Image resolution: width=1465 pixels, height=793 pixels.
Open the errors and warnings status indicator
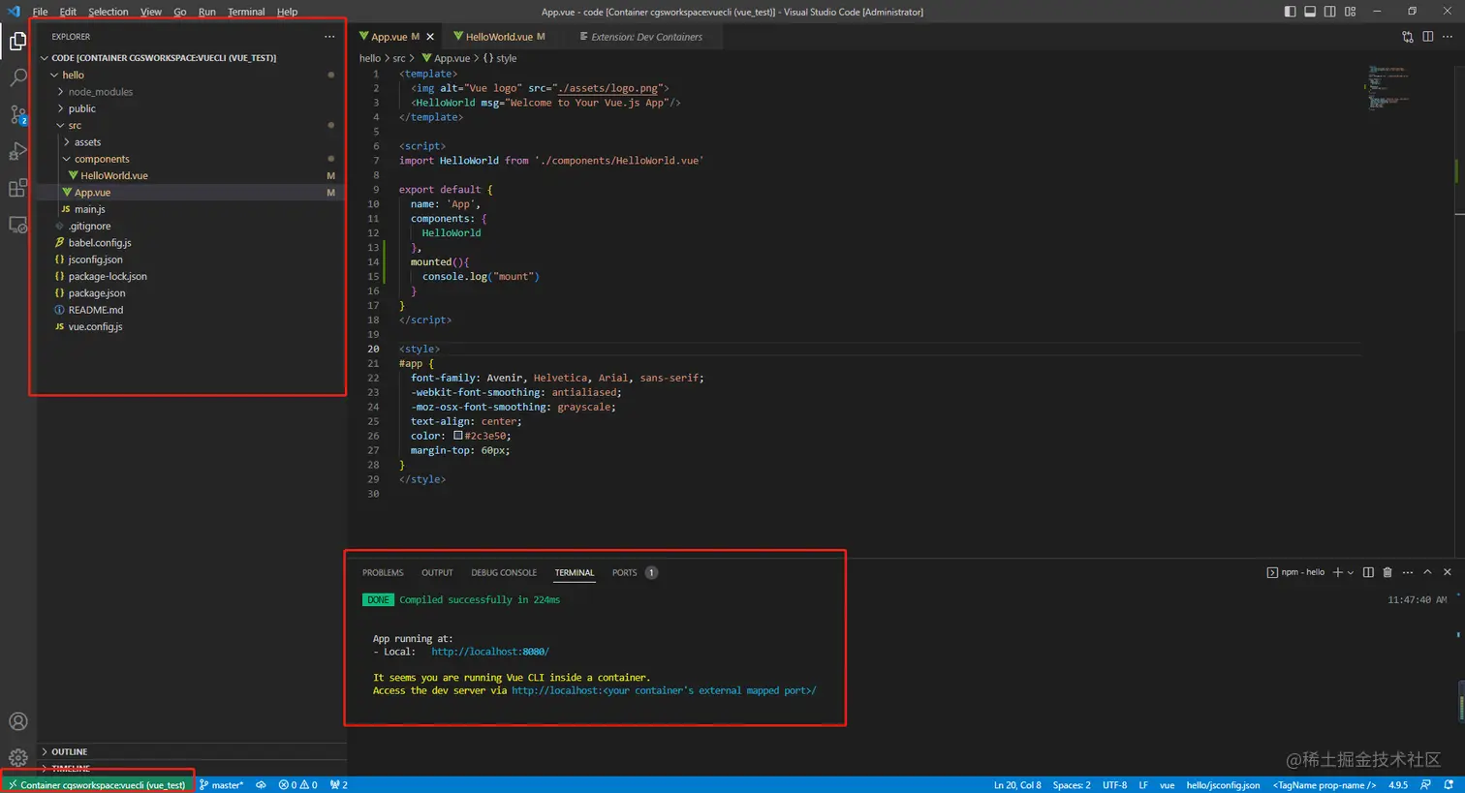(297, 784)
